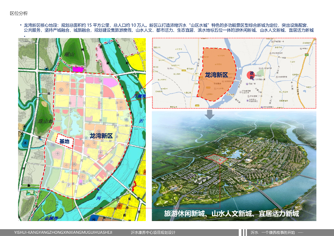The image size is (334, 236).
Task: Click the blue 水 circle symbol on planning map
Action: (x=25, y=143)
